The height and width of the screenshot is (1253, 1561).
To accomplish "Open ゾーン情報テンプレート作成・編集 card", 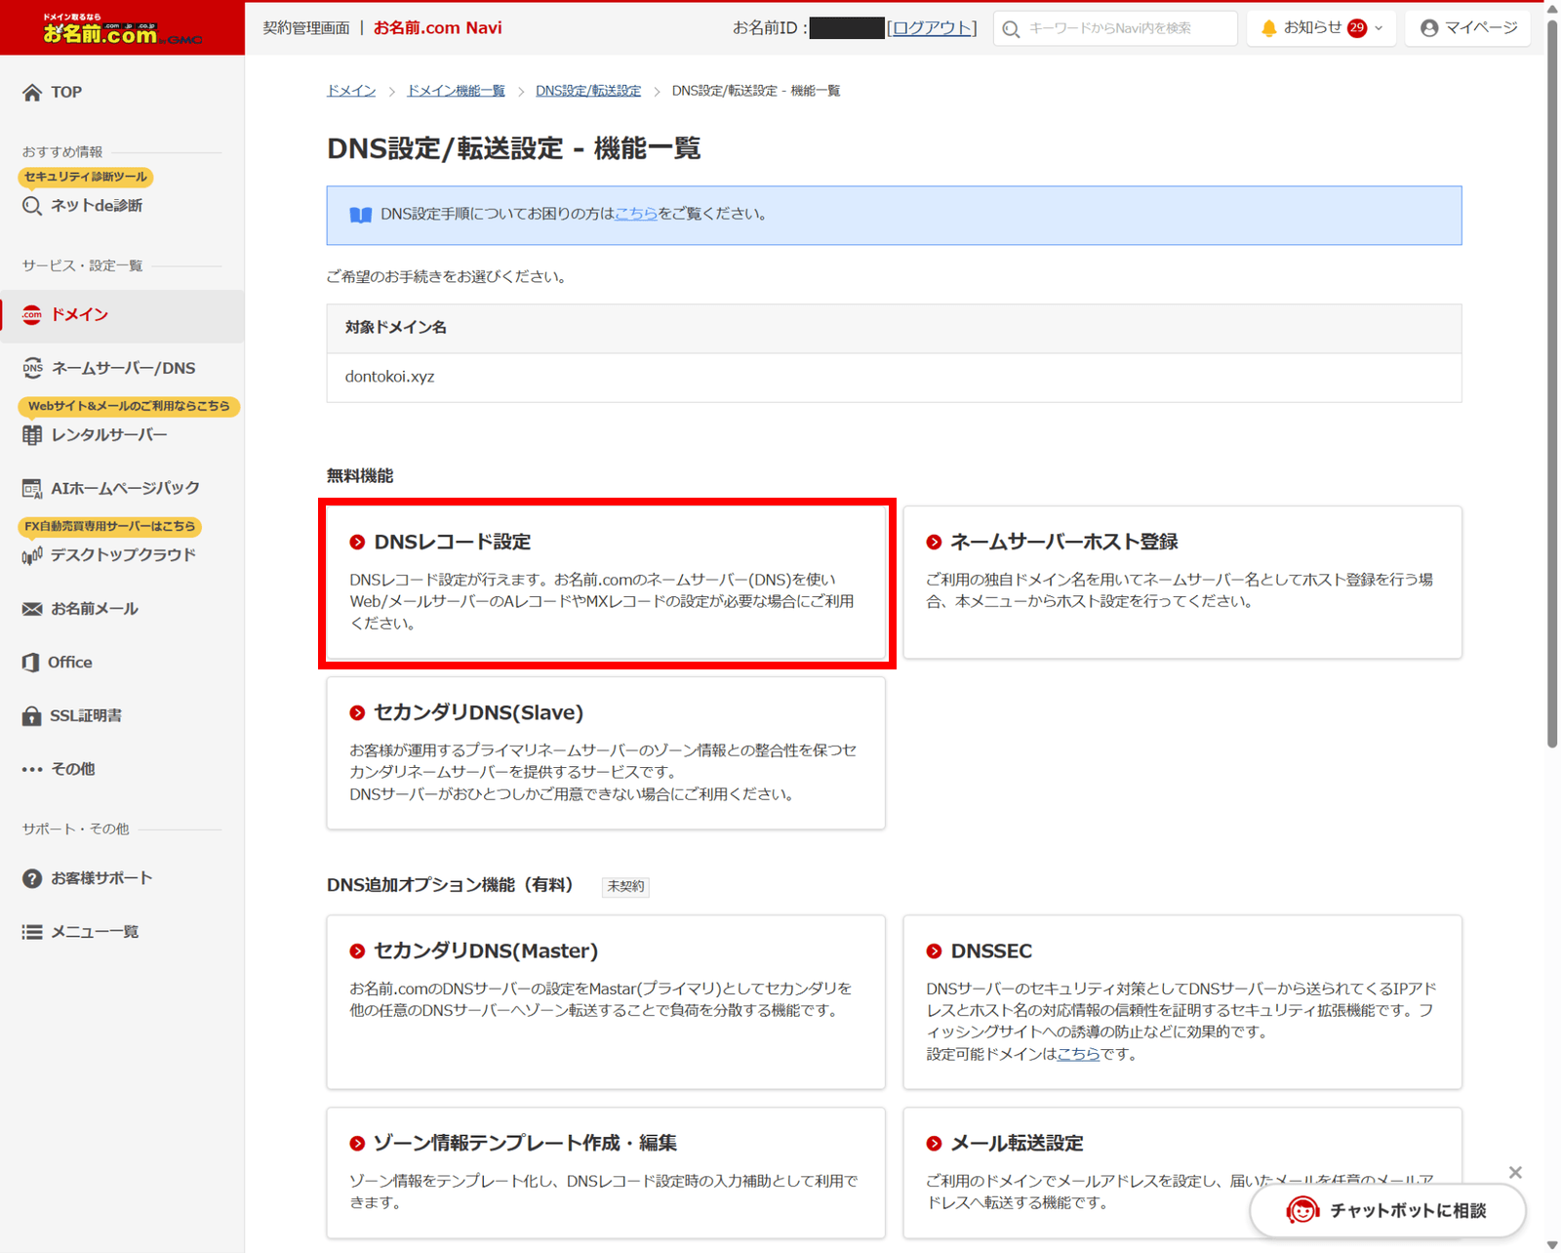I will point(606,1173).
